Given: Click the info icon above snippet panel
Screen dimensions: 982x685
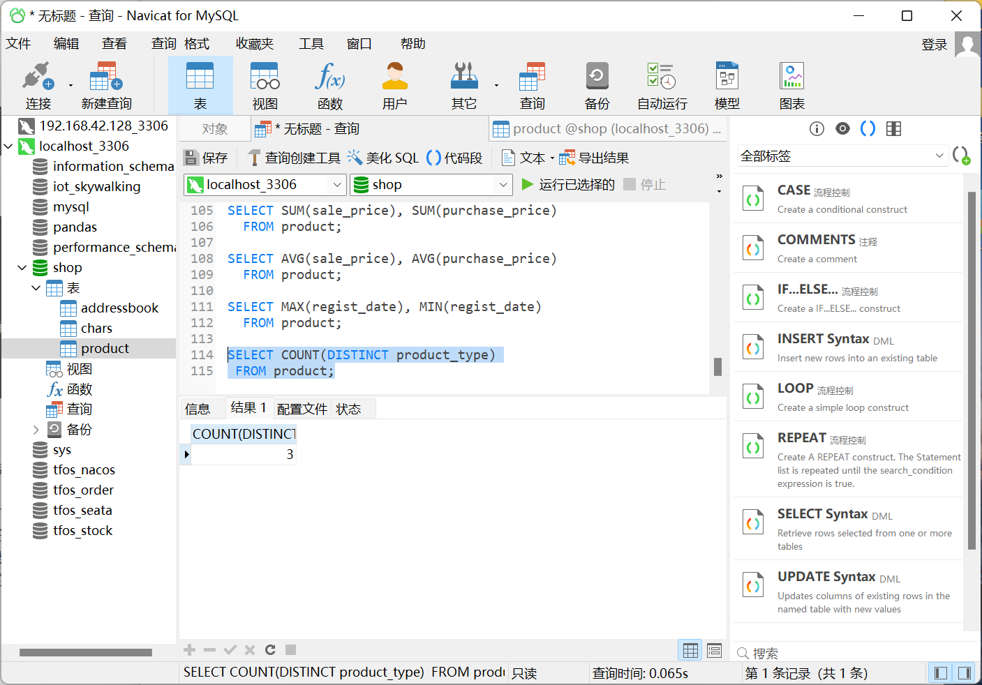Looking at the screenshot, I should tap(817, 128).
